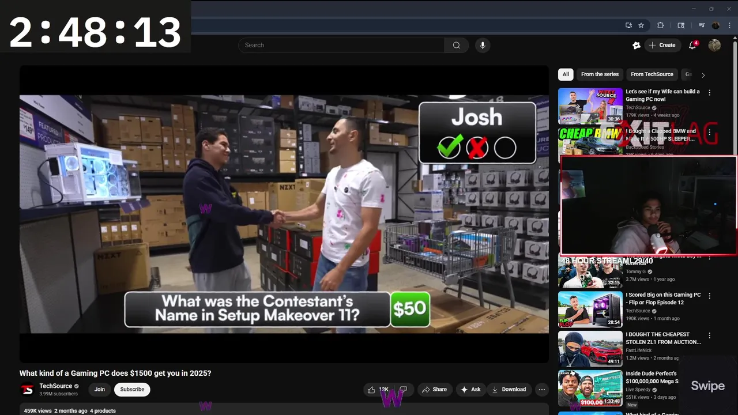Open the TechSource channel name link

pos(56,386)
